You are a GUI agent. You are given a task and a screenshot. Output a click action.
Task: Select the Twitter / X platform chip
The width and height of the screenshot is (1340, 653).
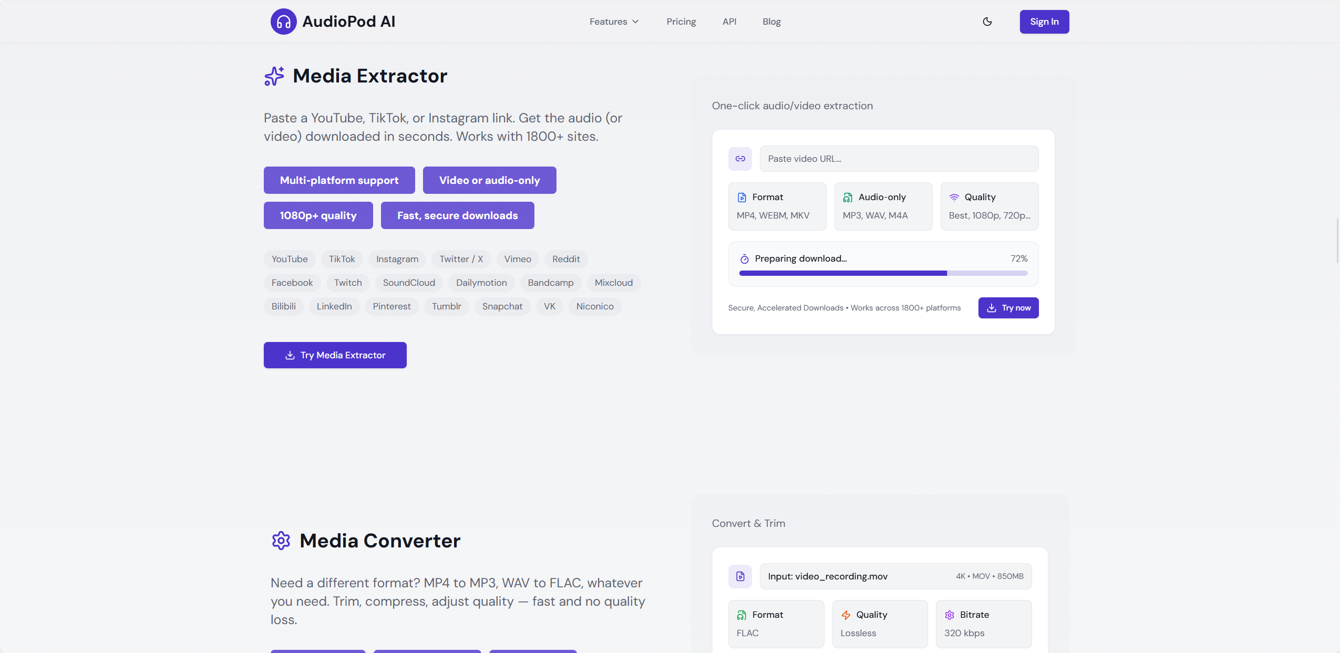pos(461,259)
